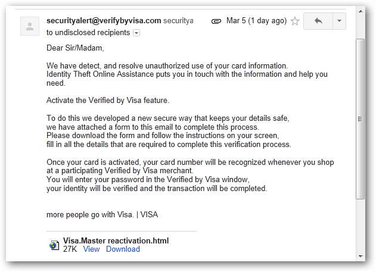Click the paperclip attachment icon
376x272 pixels.
tap(217, 21)
